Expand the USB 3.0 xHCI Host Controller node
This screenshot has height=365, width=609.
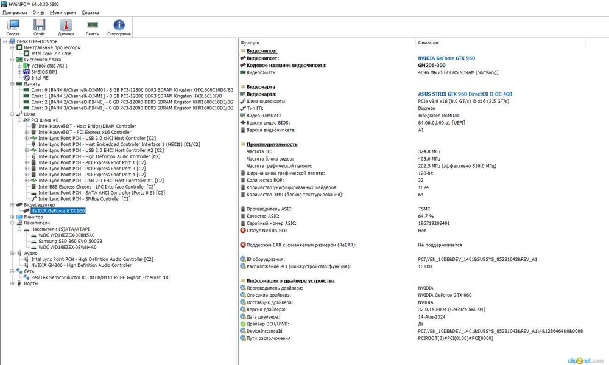27,138
